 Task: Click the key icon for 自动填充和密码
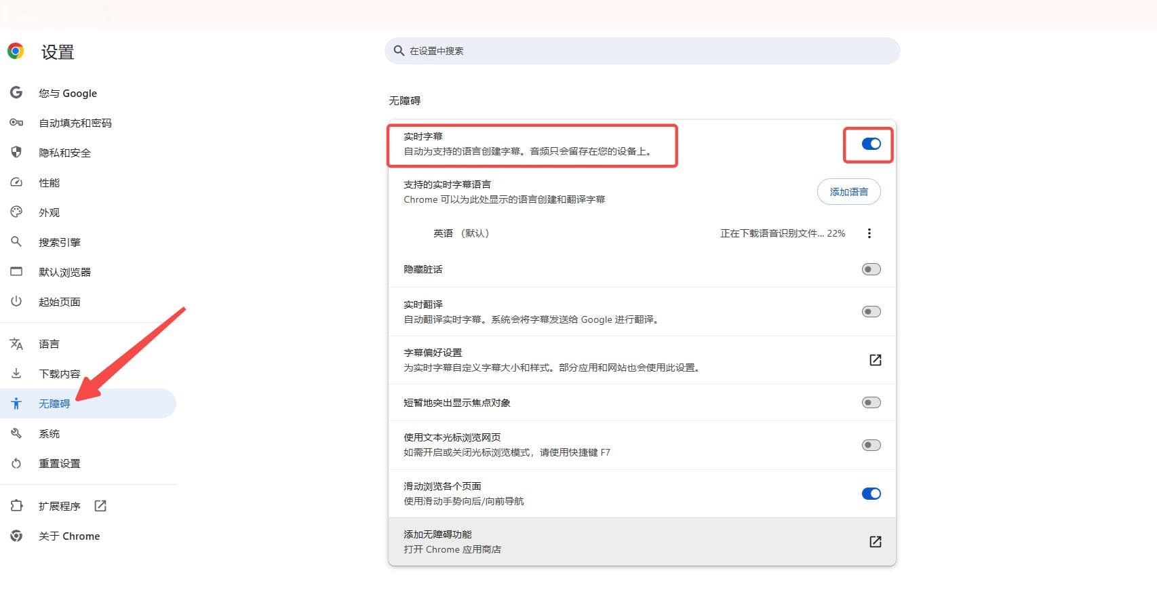16,123
